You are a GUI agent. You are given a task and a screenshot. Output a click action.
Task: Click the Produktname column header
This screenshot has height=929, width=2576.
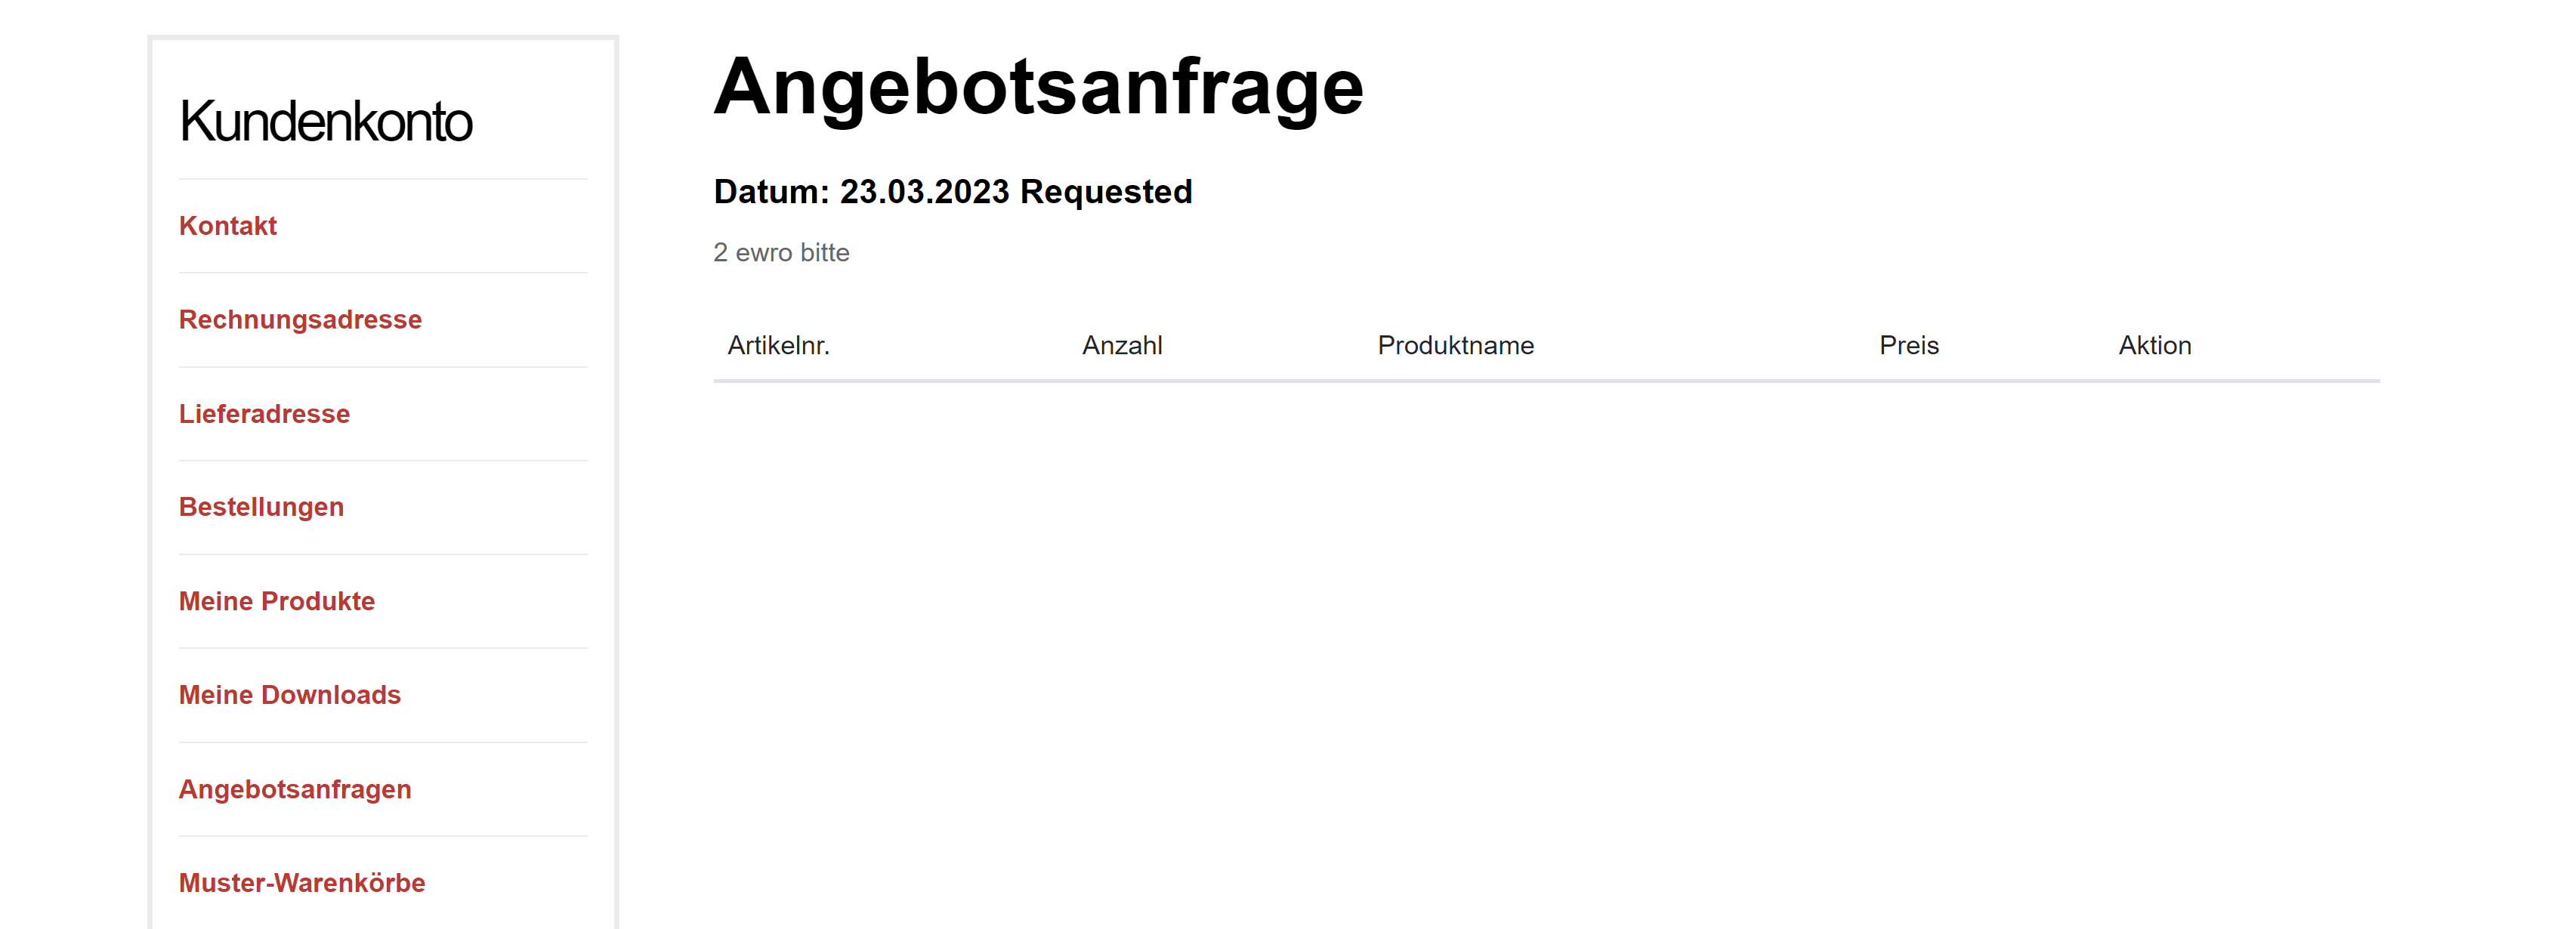[1455, 346]
